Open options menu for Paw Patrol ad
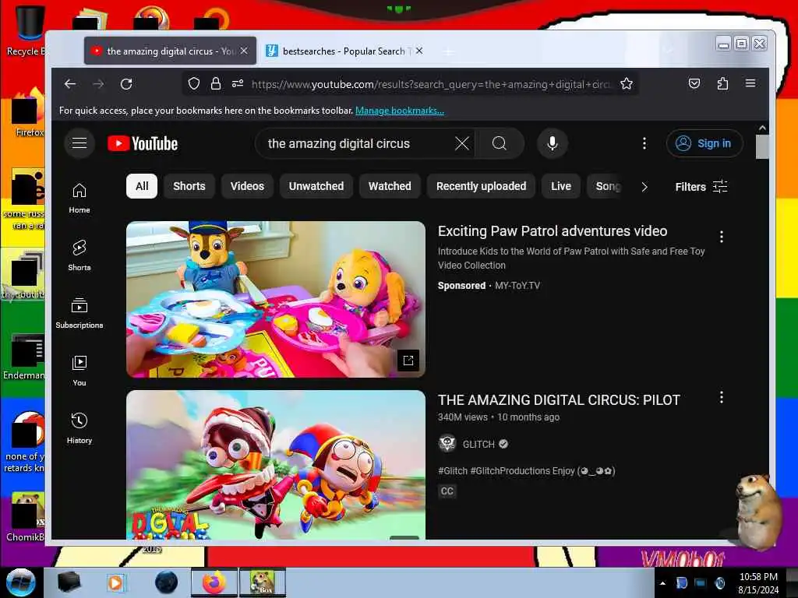This screenshot has height=598, width=798. 721,237
